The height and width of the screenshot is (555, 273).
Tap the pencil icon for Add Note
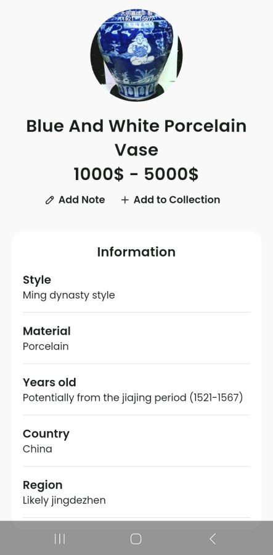(x=49, y=200)
